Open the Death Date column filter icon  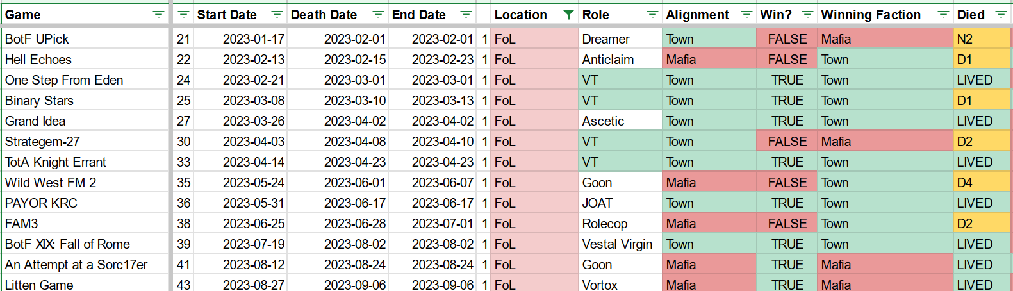tap(378, 15)
